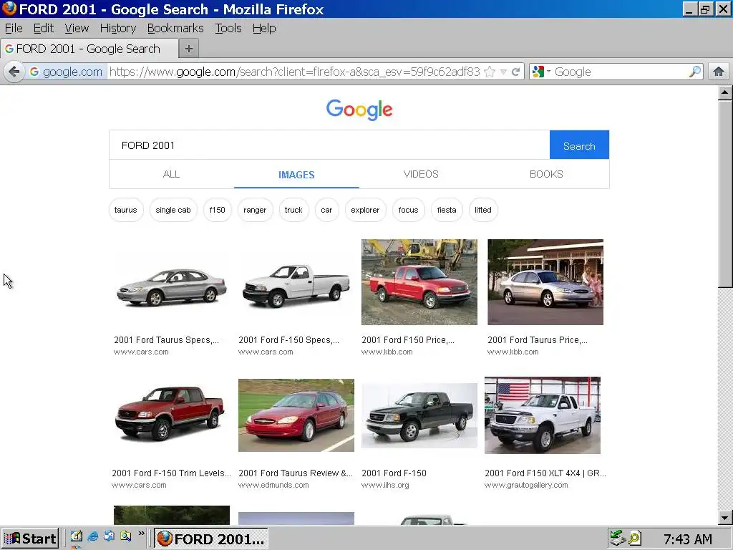Open the Edit menu
This screenshot has width=733, height=550.
tap(44, 28)
